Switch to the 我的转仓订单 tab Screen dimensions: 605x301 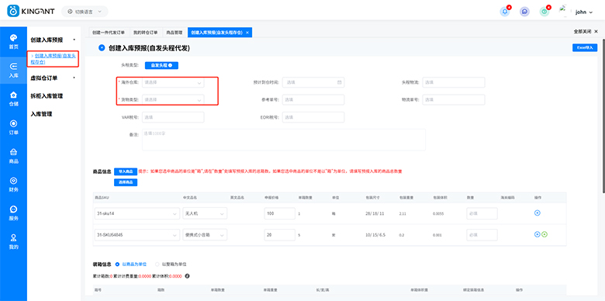146,33
